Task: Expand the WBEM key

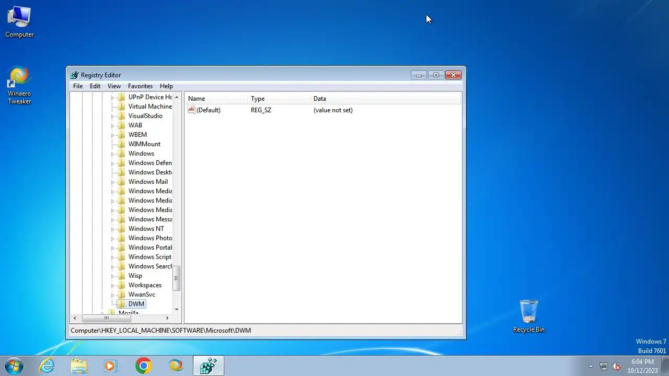Action: click(x=112, y=135)
